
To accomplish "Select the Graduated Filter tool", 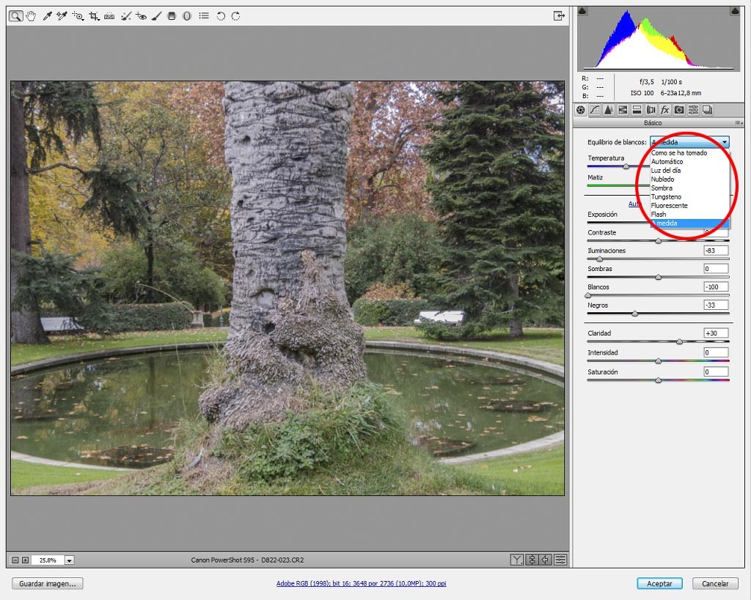I will 172,16.
